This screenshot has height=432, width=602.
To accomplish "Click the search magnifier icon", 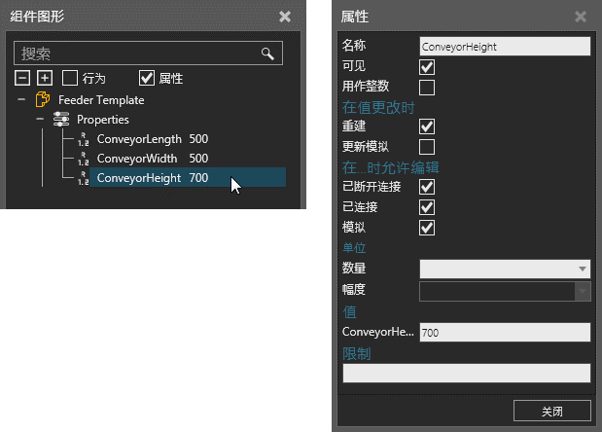I will 267,54.
